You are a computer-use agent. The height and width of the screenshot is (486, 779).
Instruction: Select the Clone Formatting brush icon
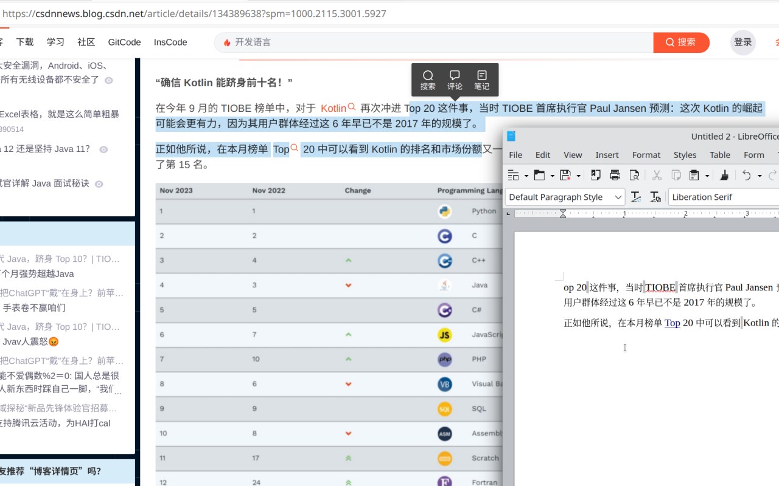[724, 176]
